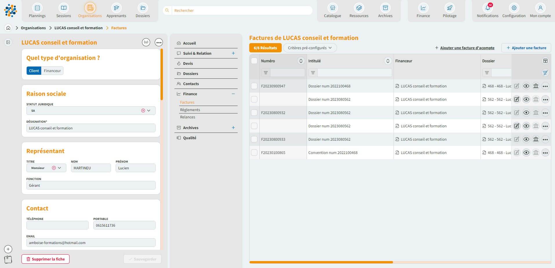Viewport: 555px width, 268px height.
Task: Open the Notifications bell icon
Action: 487,8
